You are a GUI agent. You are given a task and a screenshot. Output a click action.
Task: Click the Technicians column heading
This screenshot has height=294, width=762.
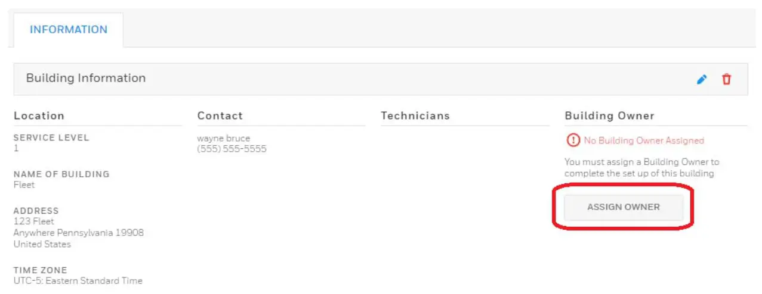point(415,116)
